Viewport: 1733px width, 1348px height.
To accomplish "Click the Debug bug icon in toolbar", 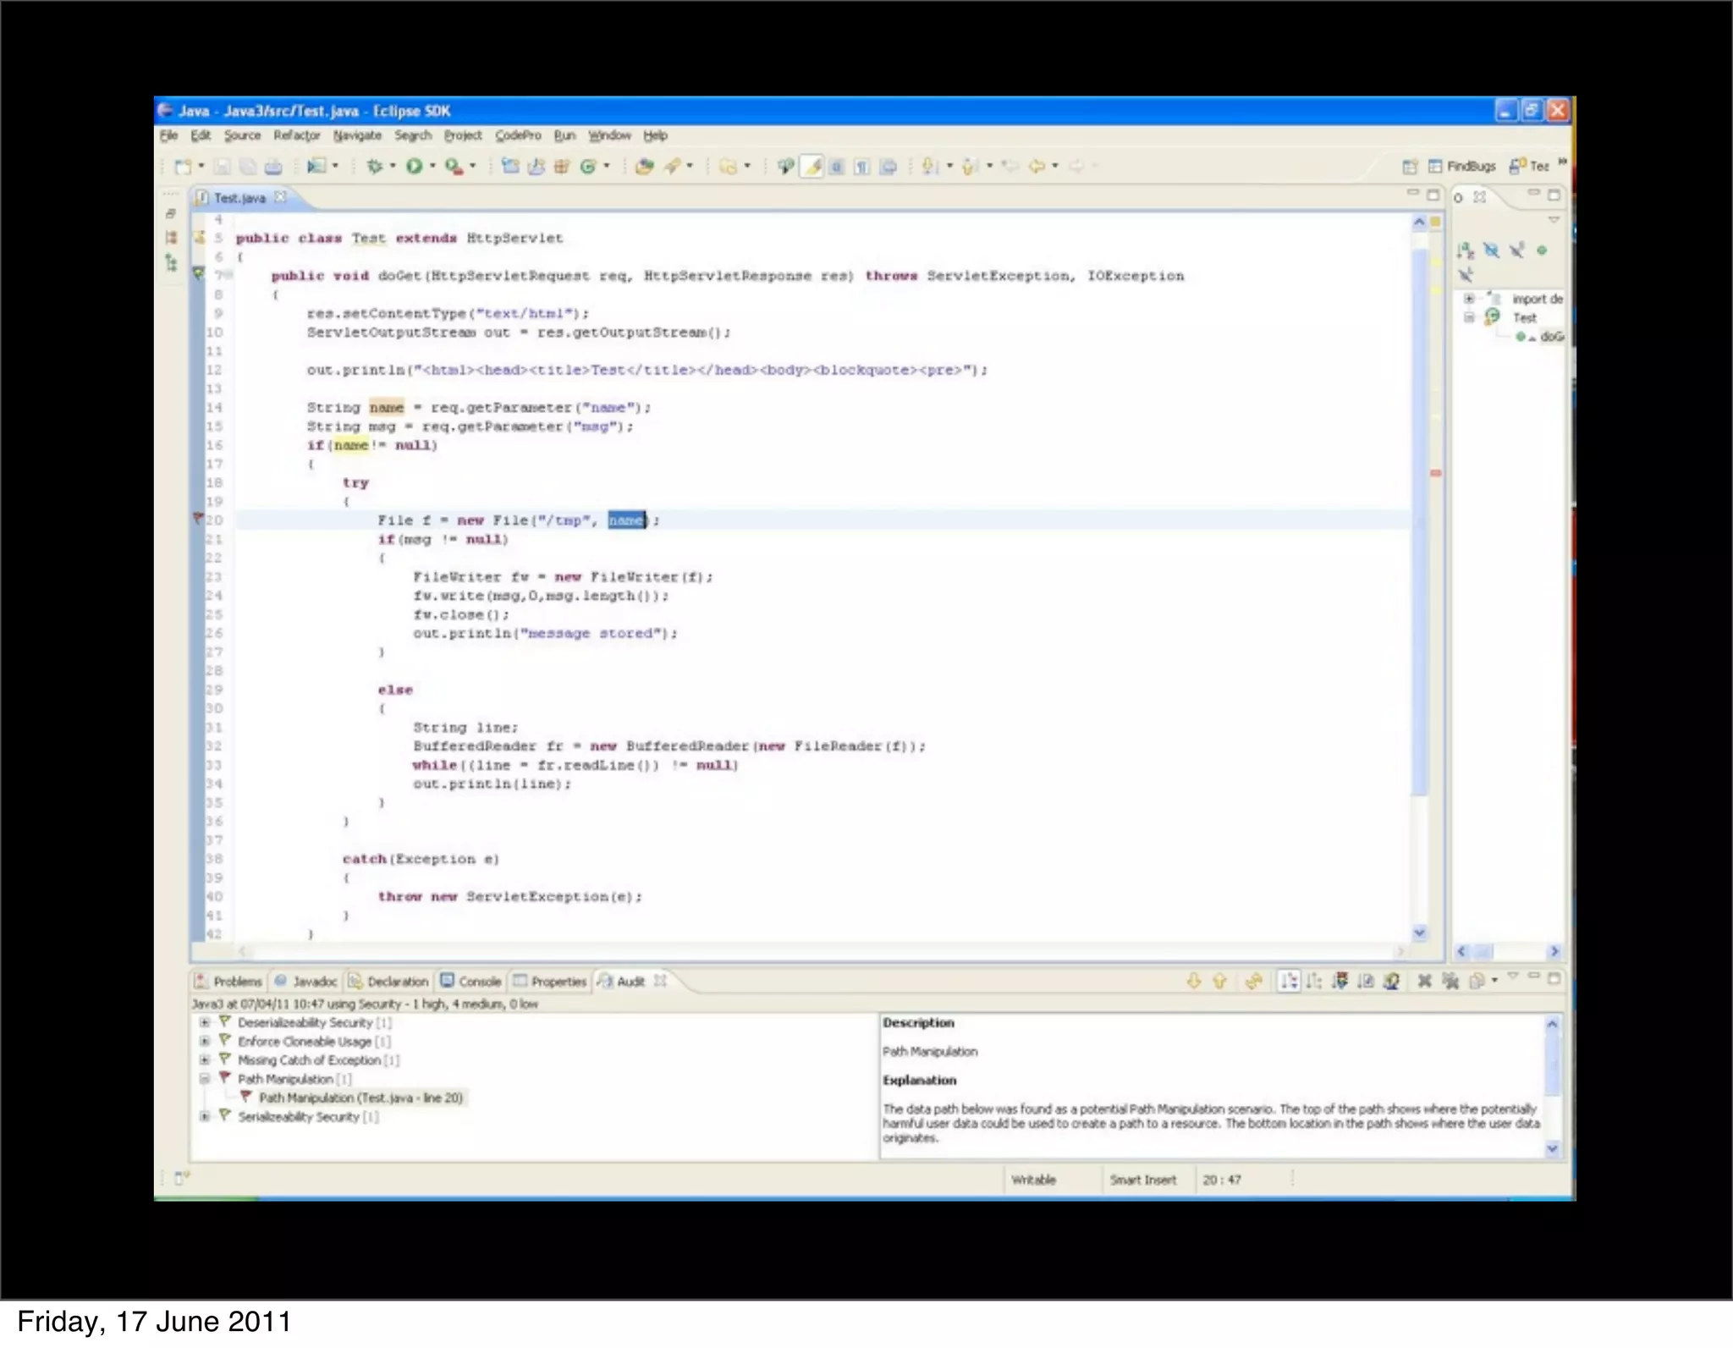I will [x=375, y=167].
